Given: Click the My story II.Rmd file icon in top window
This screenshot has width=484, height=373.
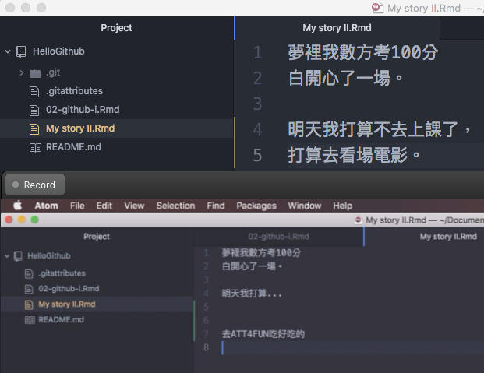Looking at the screenshot, I should (34, 128).
